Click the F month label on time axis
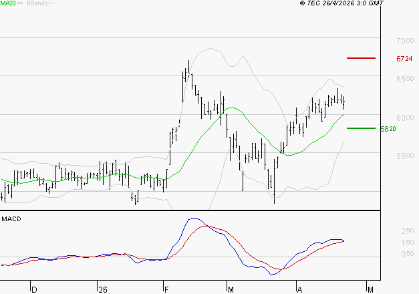Viewport: 419px width, 294px height. (x=166, y=290)
